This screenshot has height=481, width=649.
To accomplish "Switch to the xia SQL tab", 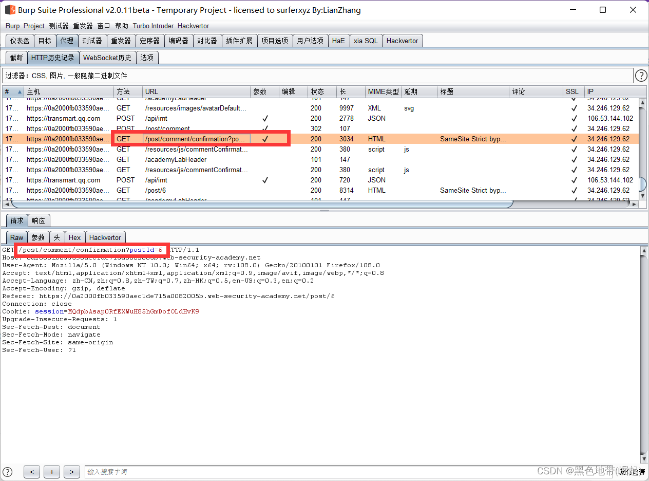I will [366, 41].
